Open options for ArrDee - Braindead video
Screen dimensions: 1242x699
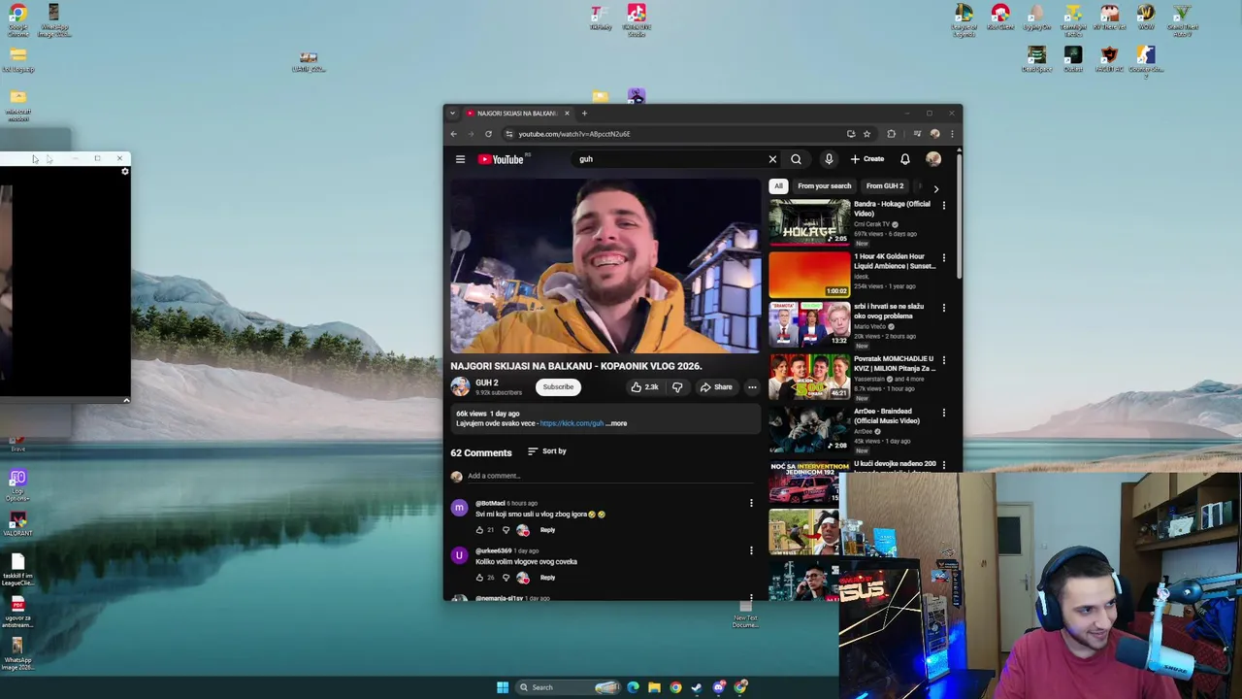click(x=943, y=414)
